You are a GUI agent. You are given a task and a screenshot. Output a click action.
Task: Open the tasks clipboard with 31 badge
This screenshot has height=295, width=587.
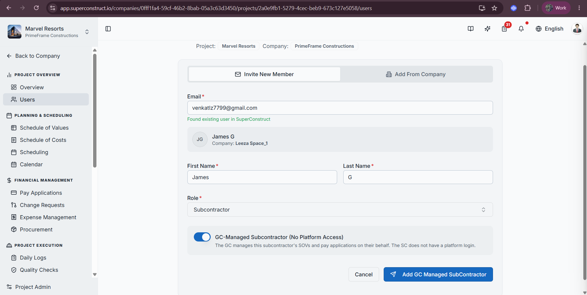pyautogui.click(x=504, y=29)
